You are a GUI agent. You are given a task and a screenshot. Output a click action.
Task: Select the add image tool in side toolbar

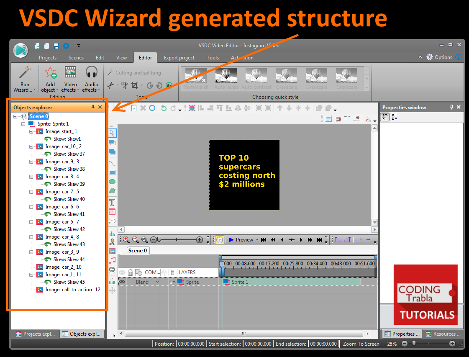click(x=112, y=251)
